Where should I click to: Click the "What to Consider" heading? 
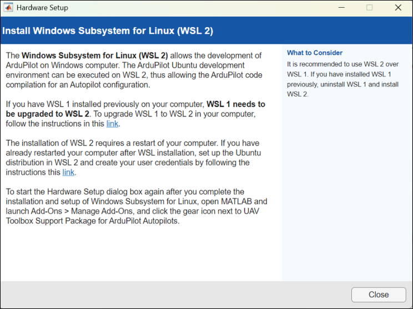315,53
